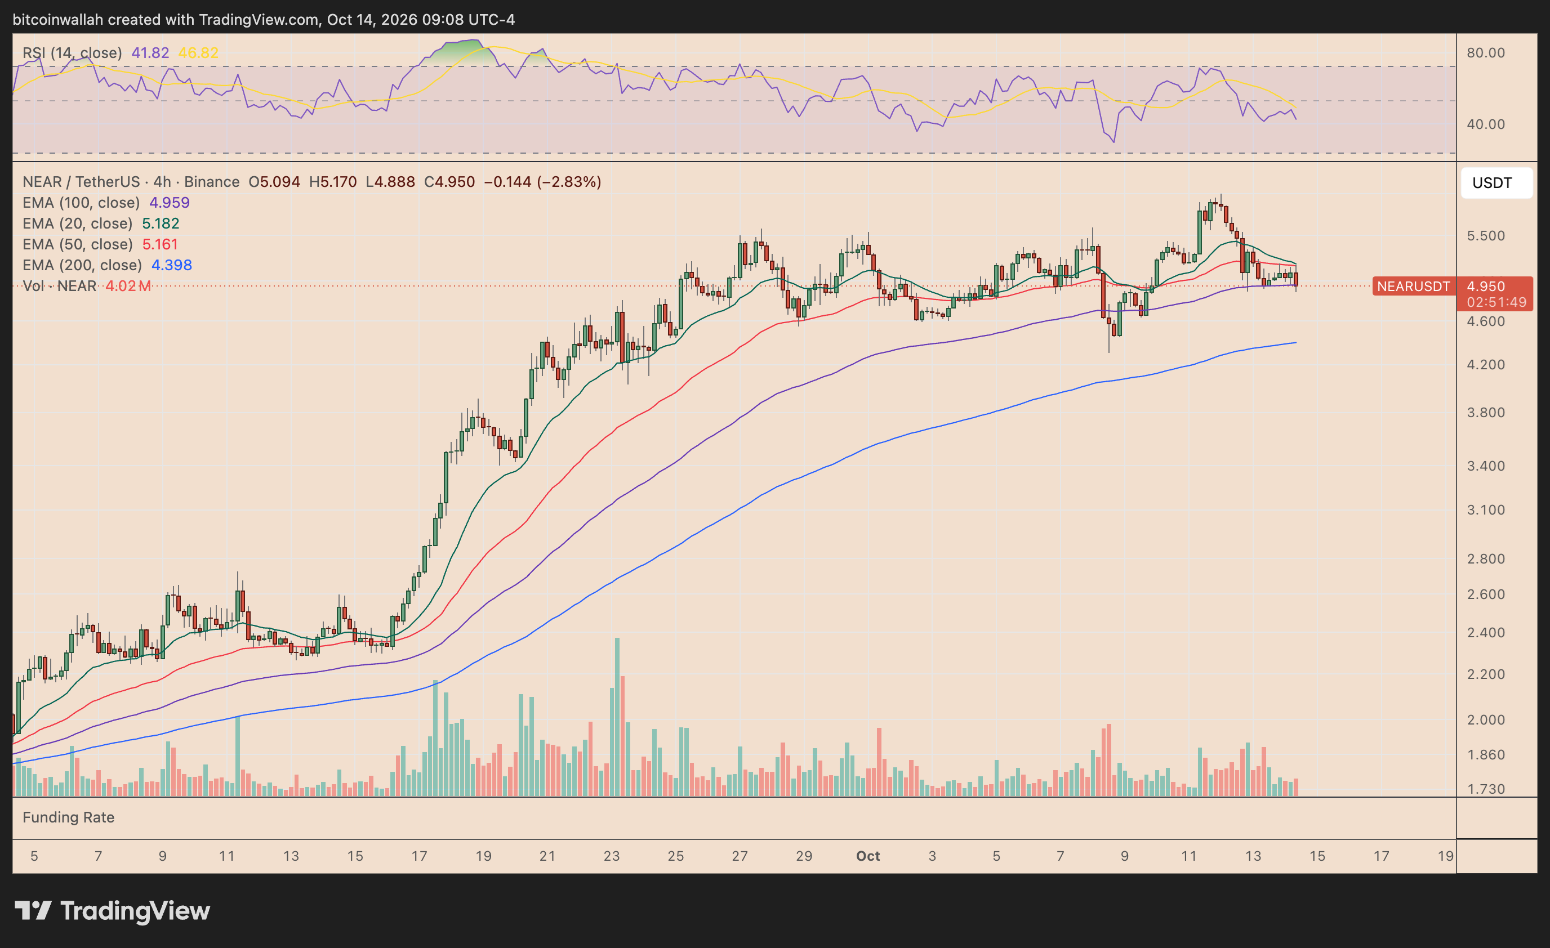
Task: Click the EMA (50, close) legend entry
Action: coord(100,244)
